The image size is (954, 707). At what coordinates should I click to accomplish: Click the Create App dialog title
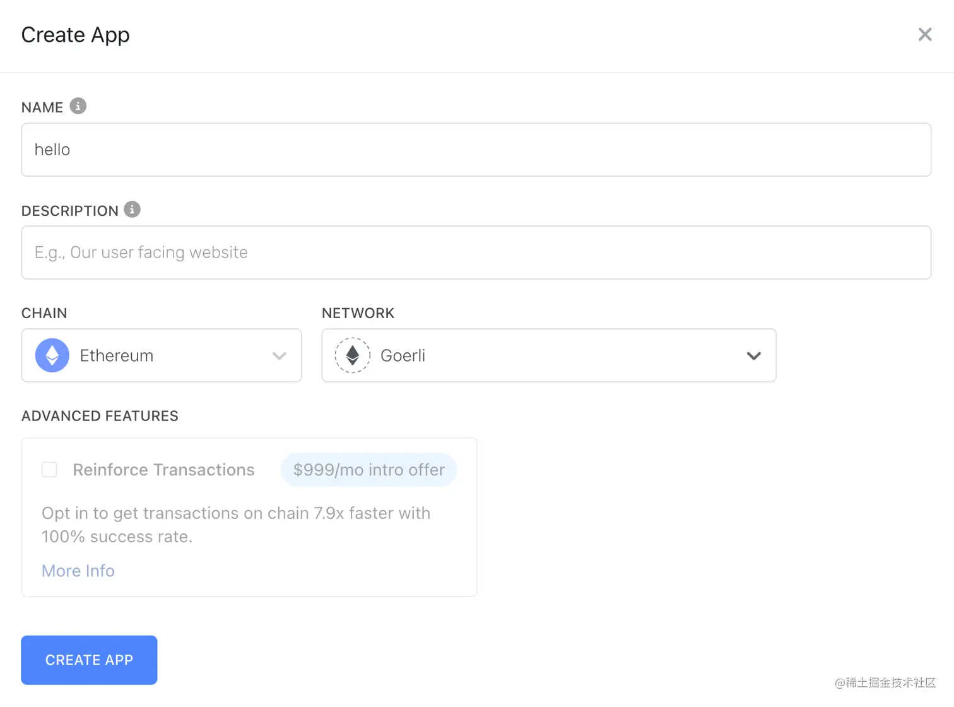[76, 35]
